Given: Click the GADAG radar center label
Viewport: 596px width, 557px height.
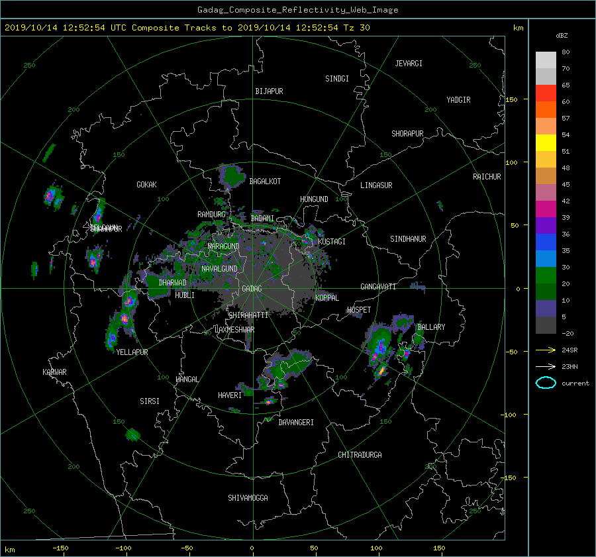Looking at the screenshot, I should (x=252, y=289).
